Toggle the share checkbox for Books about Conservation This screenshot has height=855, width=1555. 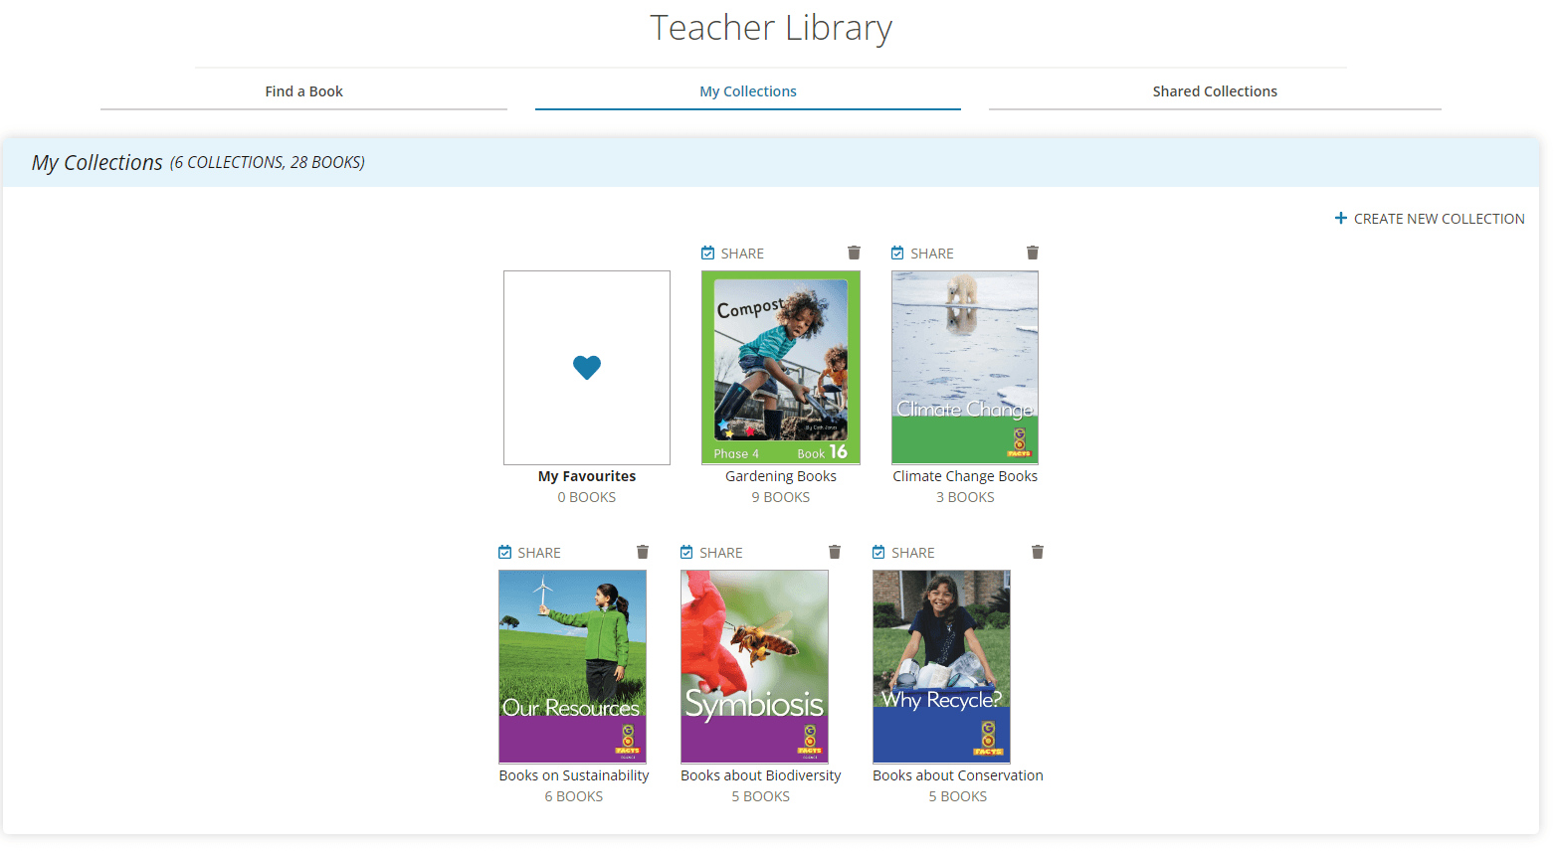click(x=877, y=552)
